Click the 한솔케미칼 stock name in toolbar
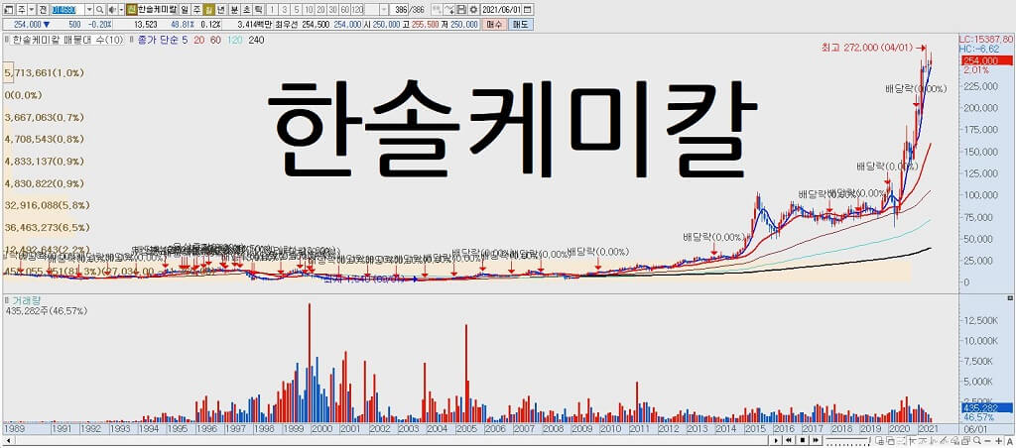The height and width of the screenshot is (448, 1016). click(158, 10)
